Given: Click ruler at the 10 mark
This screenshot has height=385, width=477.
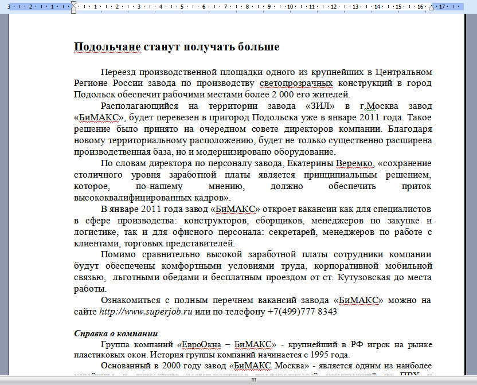Looking at the screenshot, I should (290, 6).
